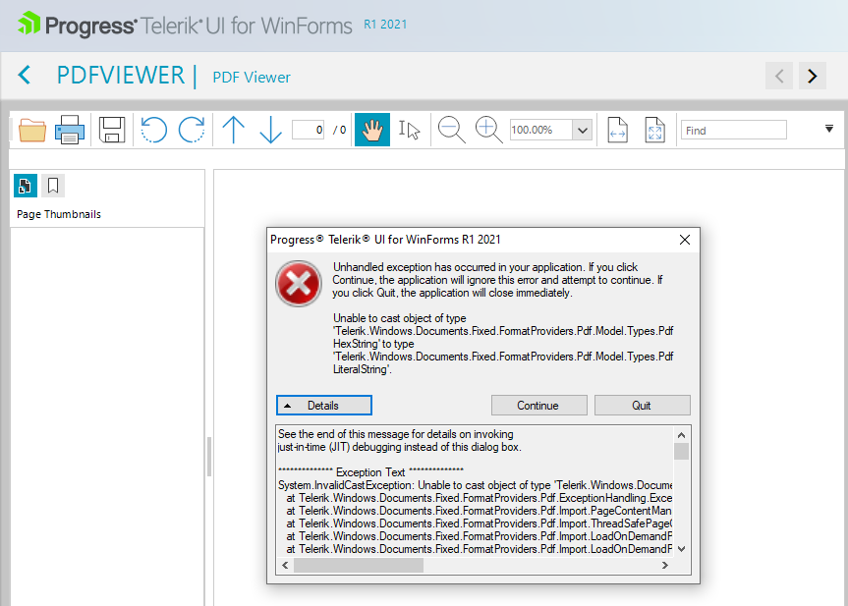Click the vertical scrollbar thumb in details
The image size is (848, 606).
point(681,451)
